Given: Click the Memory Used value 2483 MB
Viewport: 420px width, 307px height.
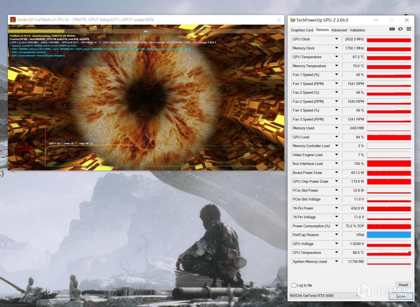Looking at the screenshot, I should 354,128.
